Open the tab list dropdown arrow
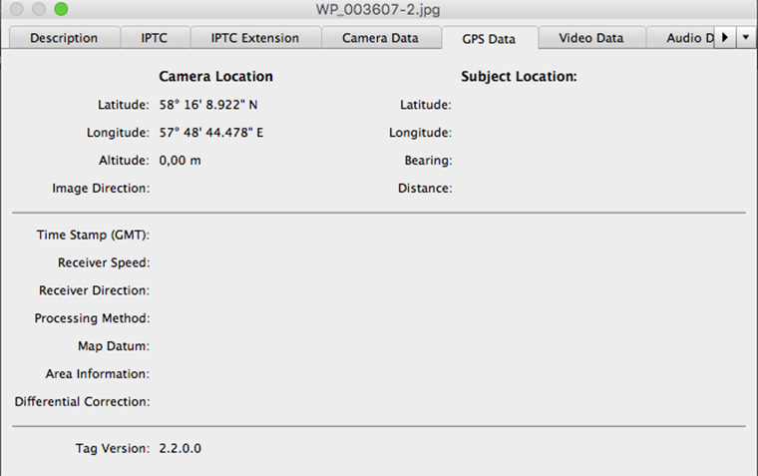Viewport: 758px width, 476px height. [746, 37]
